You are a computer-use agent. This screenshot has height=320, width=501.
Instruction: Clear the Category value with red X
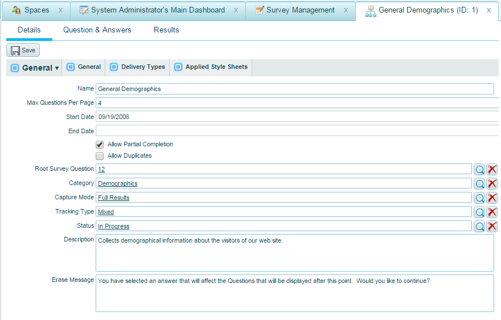point(492,183)
